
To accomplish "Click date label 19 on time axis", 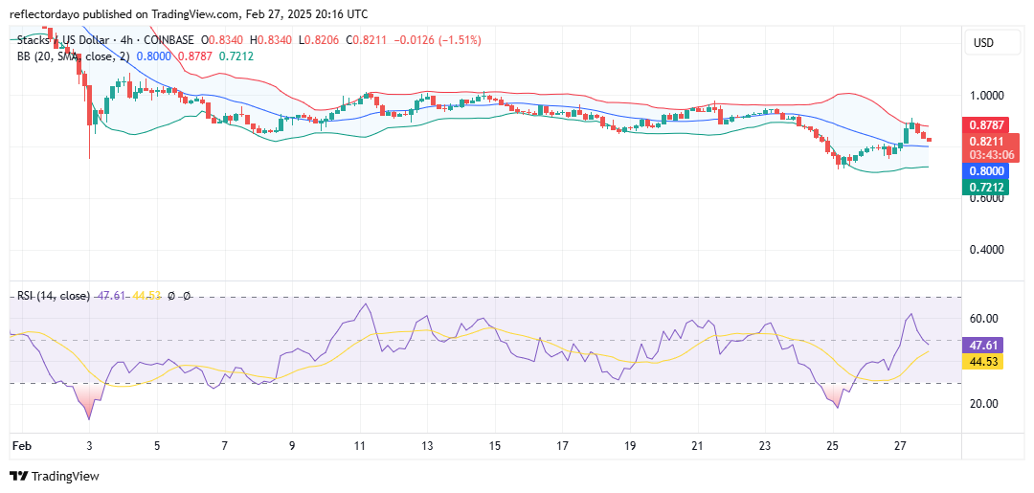I will coord(630,445).
